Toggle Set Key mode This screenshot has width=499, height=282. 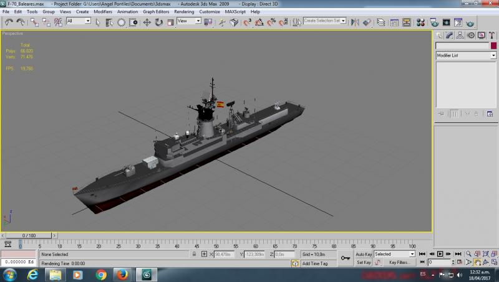[x=364, y=262]
